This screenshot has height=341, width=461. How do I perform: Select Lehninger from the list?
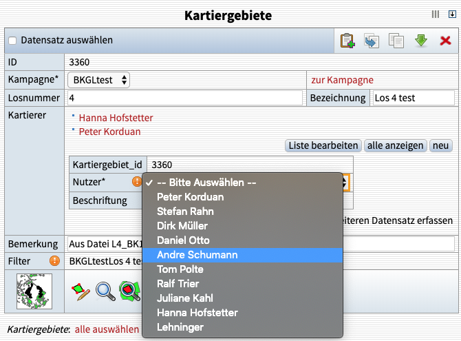(243, 327)
